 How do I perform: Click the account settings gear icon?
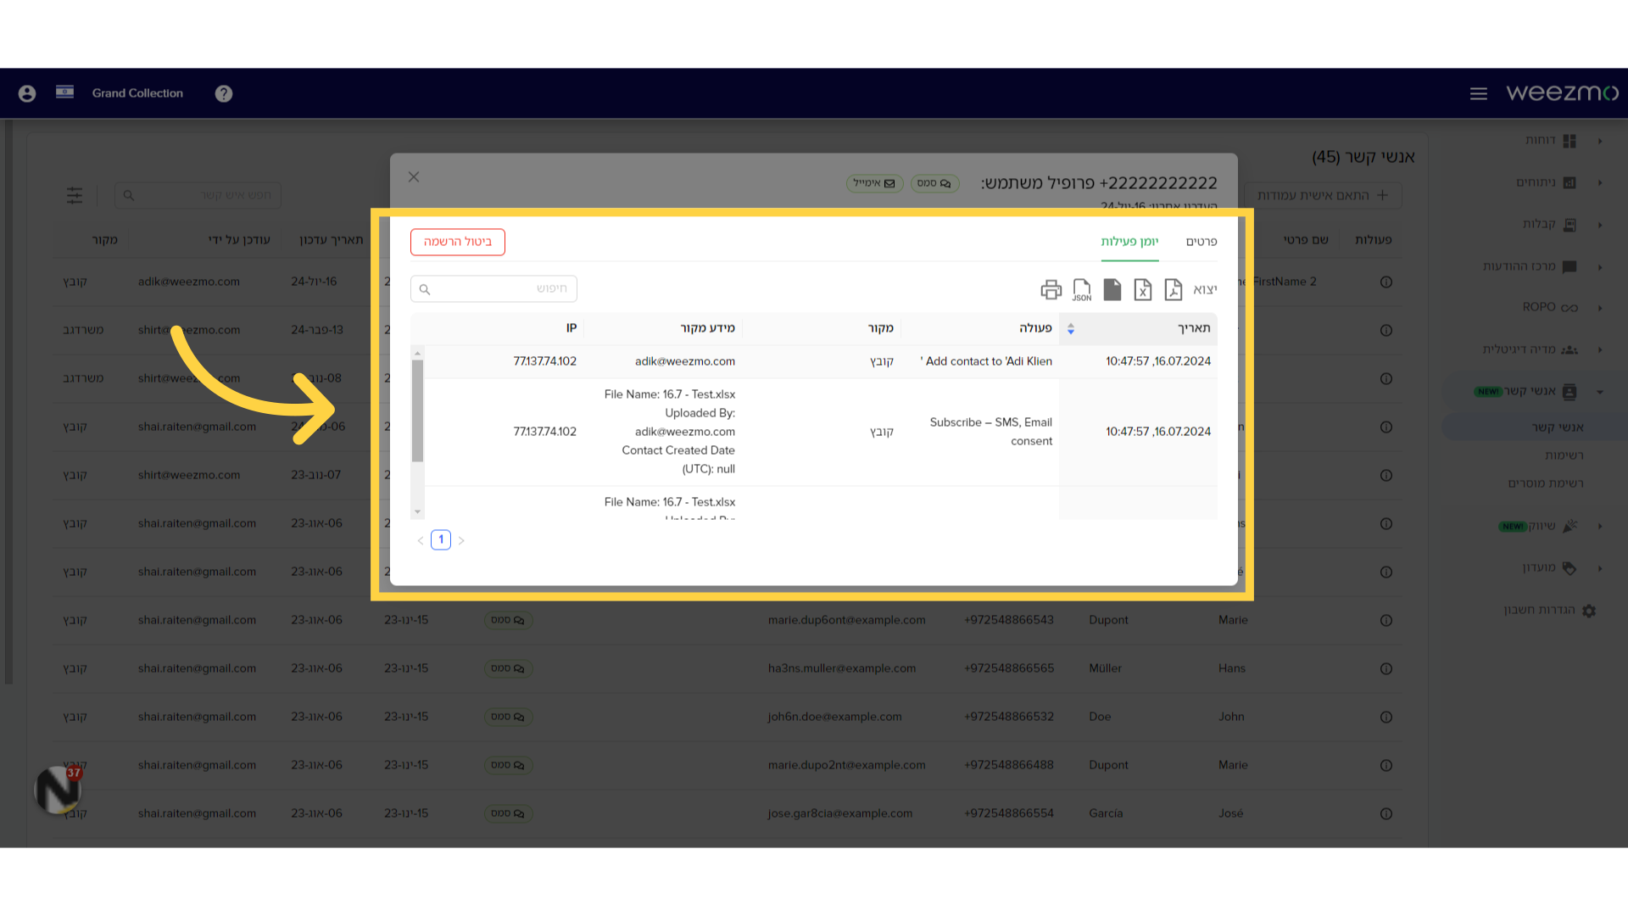point(1589,611)
